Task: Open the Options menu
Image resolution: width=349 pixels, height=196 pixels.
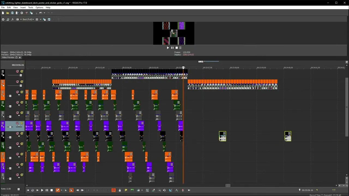Action: tap(39, 7)
